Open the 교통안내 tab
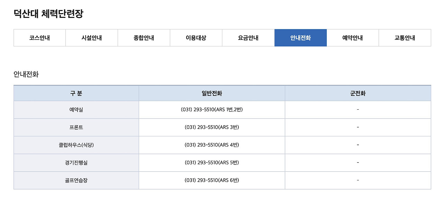Viewport: 443px width, 209px height. click(405, 38)
